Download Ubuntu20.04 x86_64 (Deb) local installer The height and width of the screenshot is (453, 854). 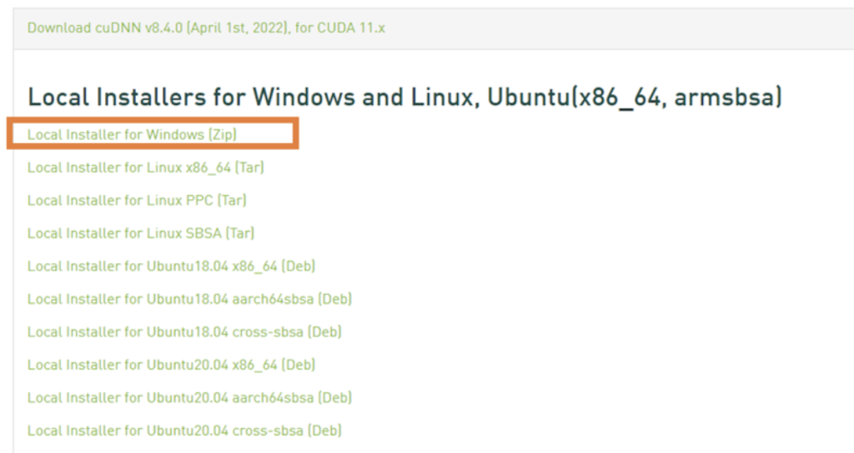tap(171, 365)
